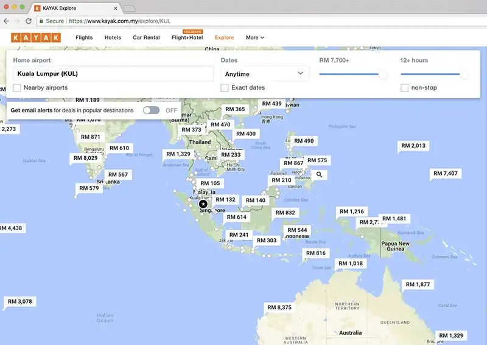Click the RM 4,438 price label
This screenshot has height=345, width=487.
(x=12, y=228)
